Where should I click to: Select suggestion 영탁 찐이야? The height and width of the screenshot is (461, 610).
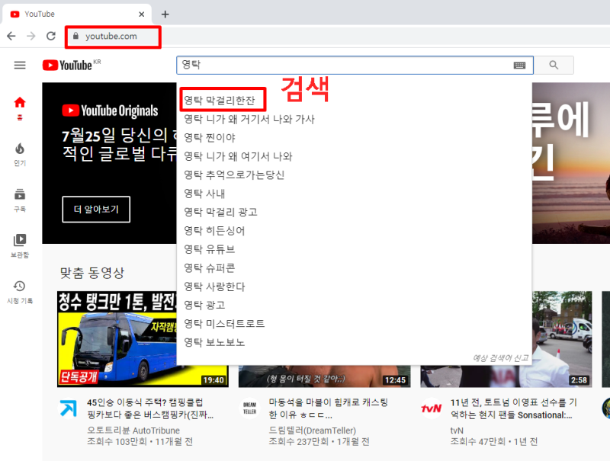(x=209, y=138)
